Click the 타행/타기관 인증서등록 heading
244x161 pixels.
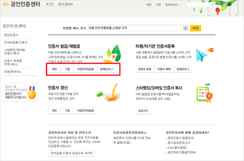pos(155,46)
